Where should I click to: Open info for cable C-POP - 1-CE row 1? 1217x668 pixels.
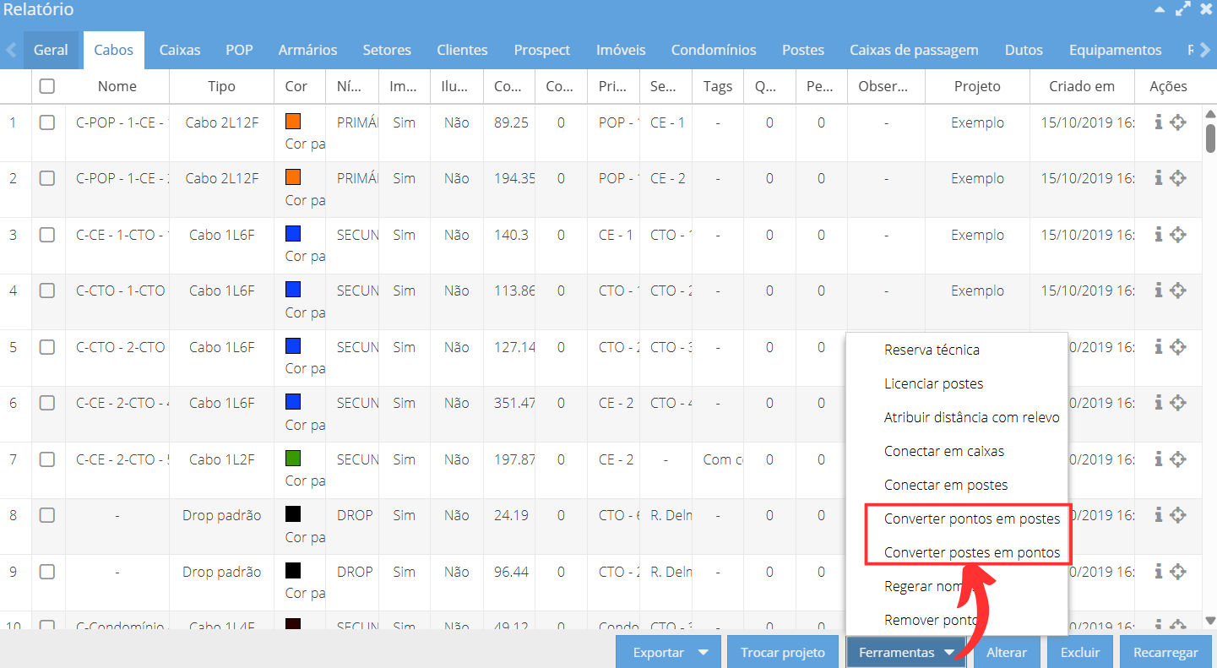point(1159,122)
